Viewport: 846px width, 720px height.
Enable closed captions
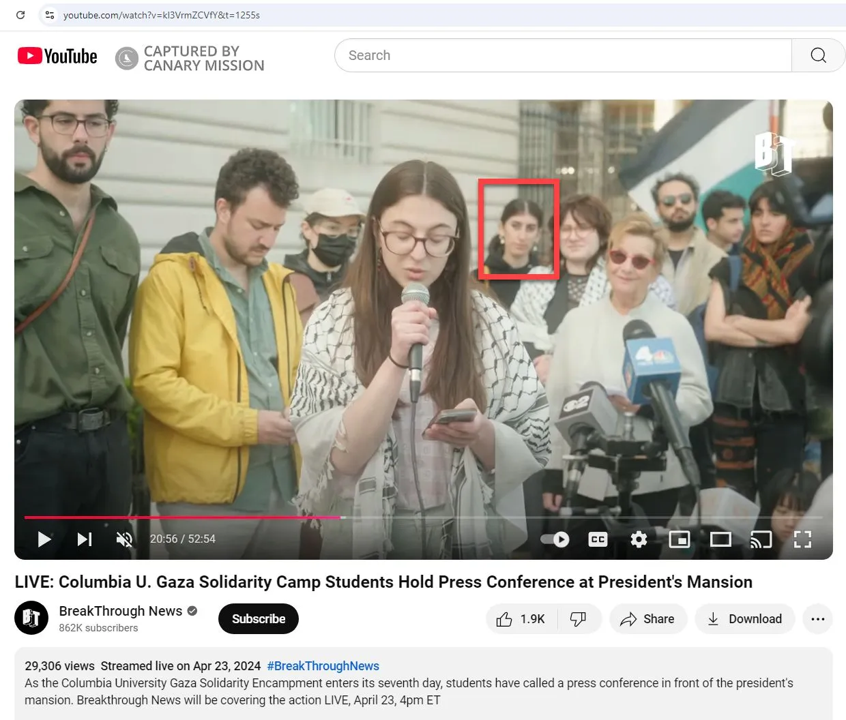tap(598, 539)
